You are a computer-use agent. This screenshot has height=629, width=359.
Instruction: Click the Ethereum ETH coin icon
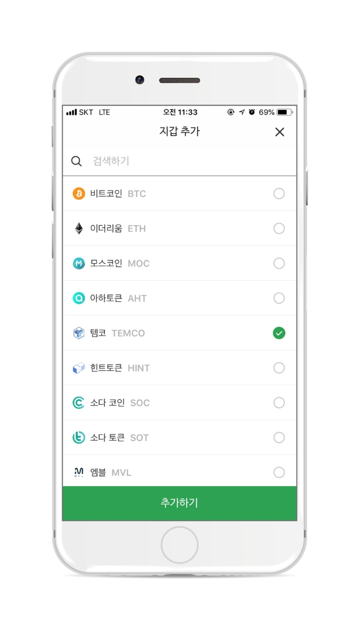tap(79, 228)
